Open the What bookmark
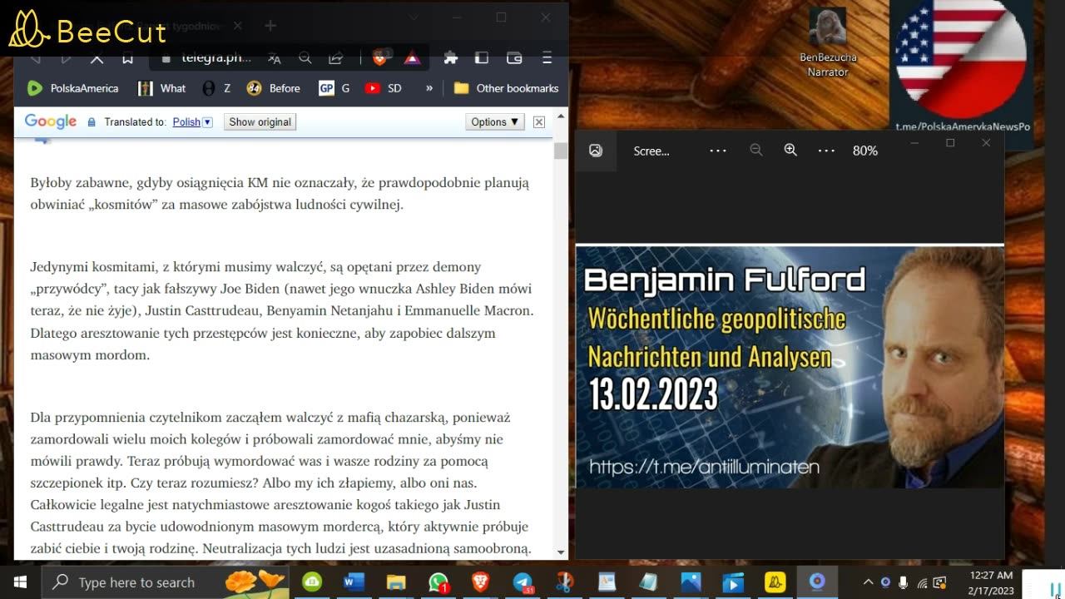This screenshot has width=1065, height=599. [x=162, y=88]
